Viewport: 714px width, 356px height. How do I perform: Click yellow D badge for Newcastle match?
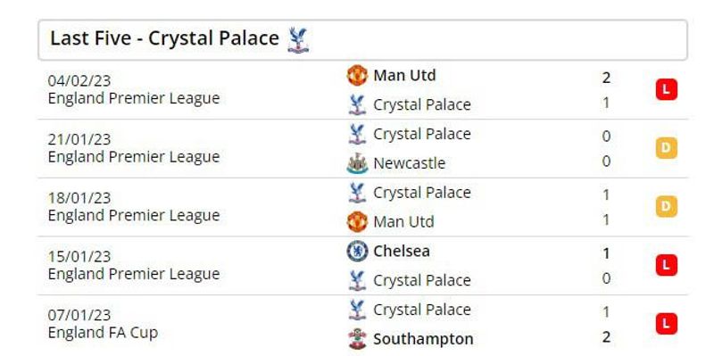(x=667, y=148)
